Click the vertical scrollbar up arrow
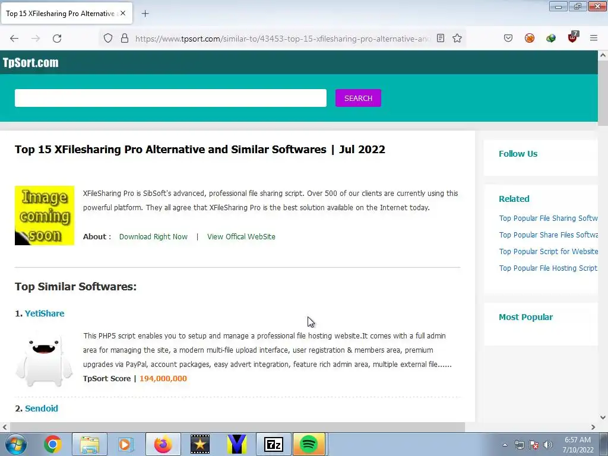The height and width of the screenshot is (456, 608). [603, 55]
